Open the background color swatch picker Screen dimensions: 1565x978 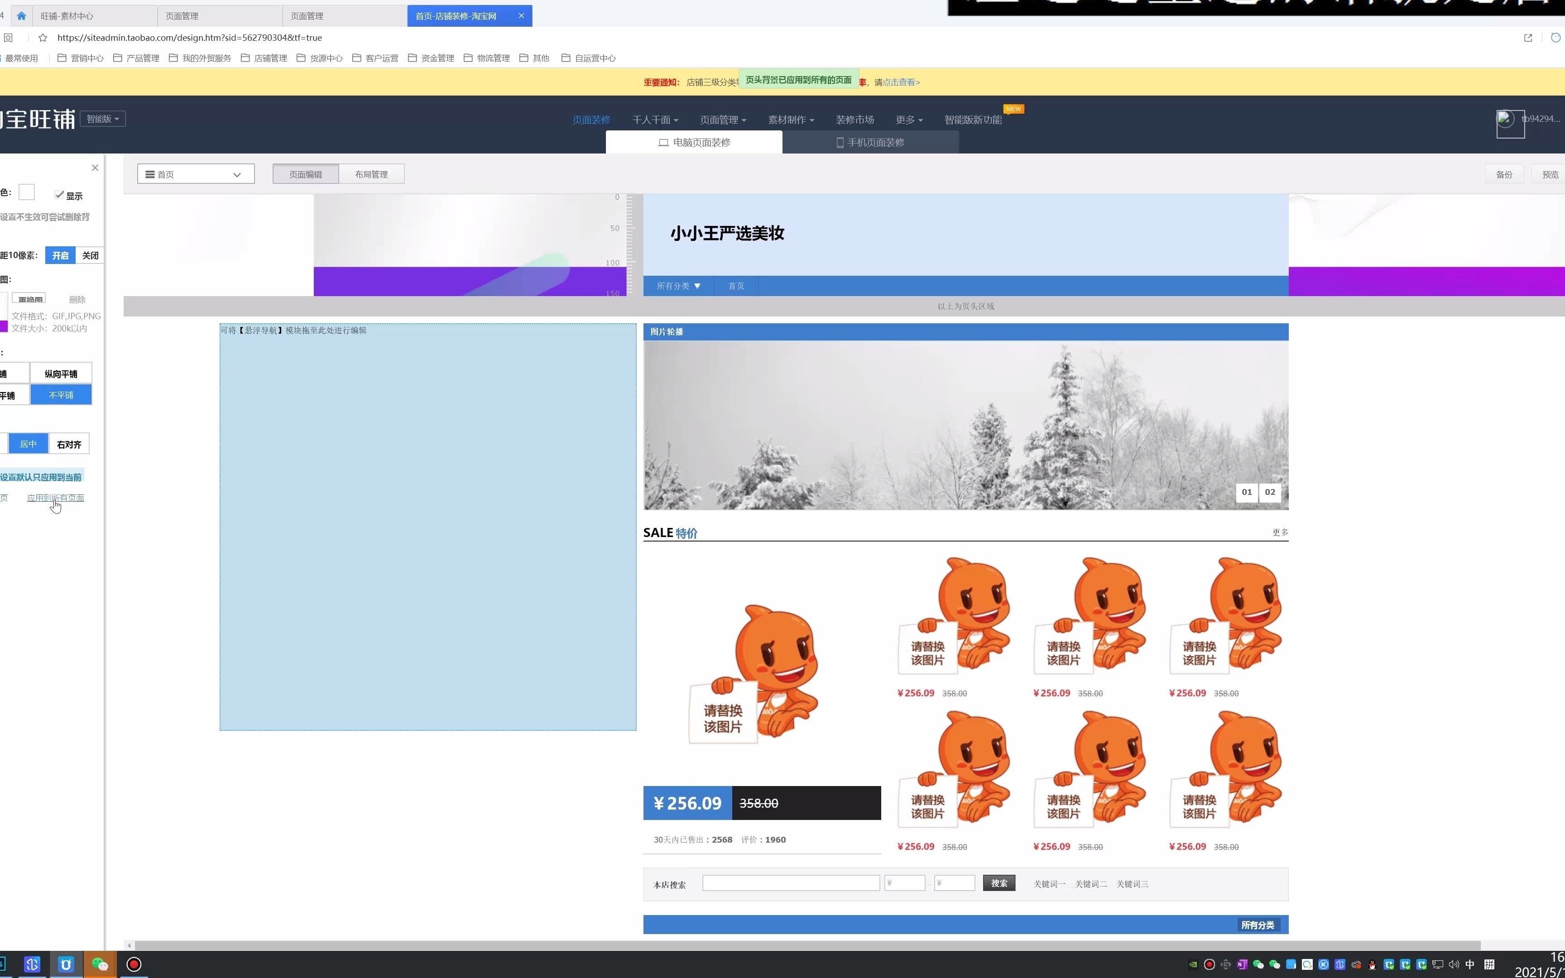[x=27, y=192]
